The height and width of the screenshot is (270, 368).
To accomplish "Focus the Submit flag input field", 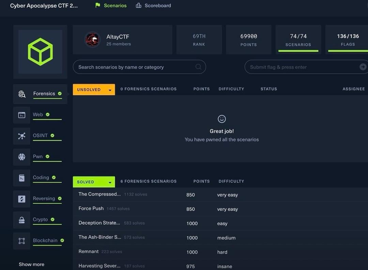I will click(x=306, y=67).
